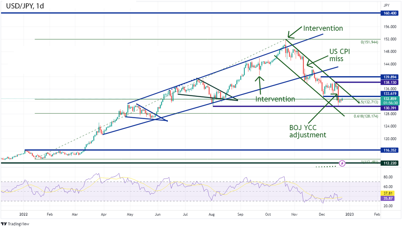
Task: Select the 139.894 price level label
Action: (390, 77)
